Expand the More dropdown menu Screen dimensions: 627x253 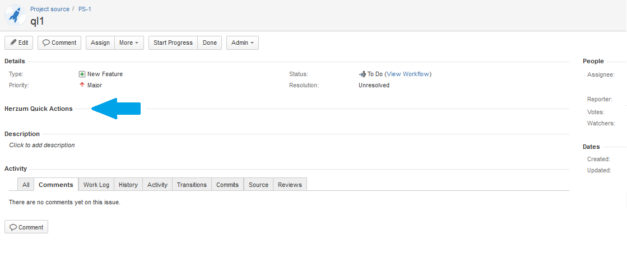click(x=129, y=43)
